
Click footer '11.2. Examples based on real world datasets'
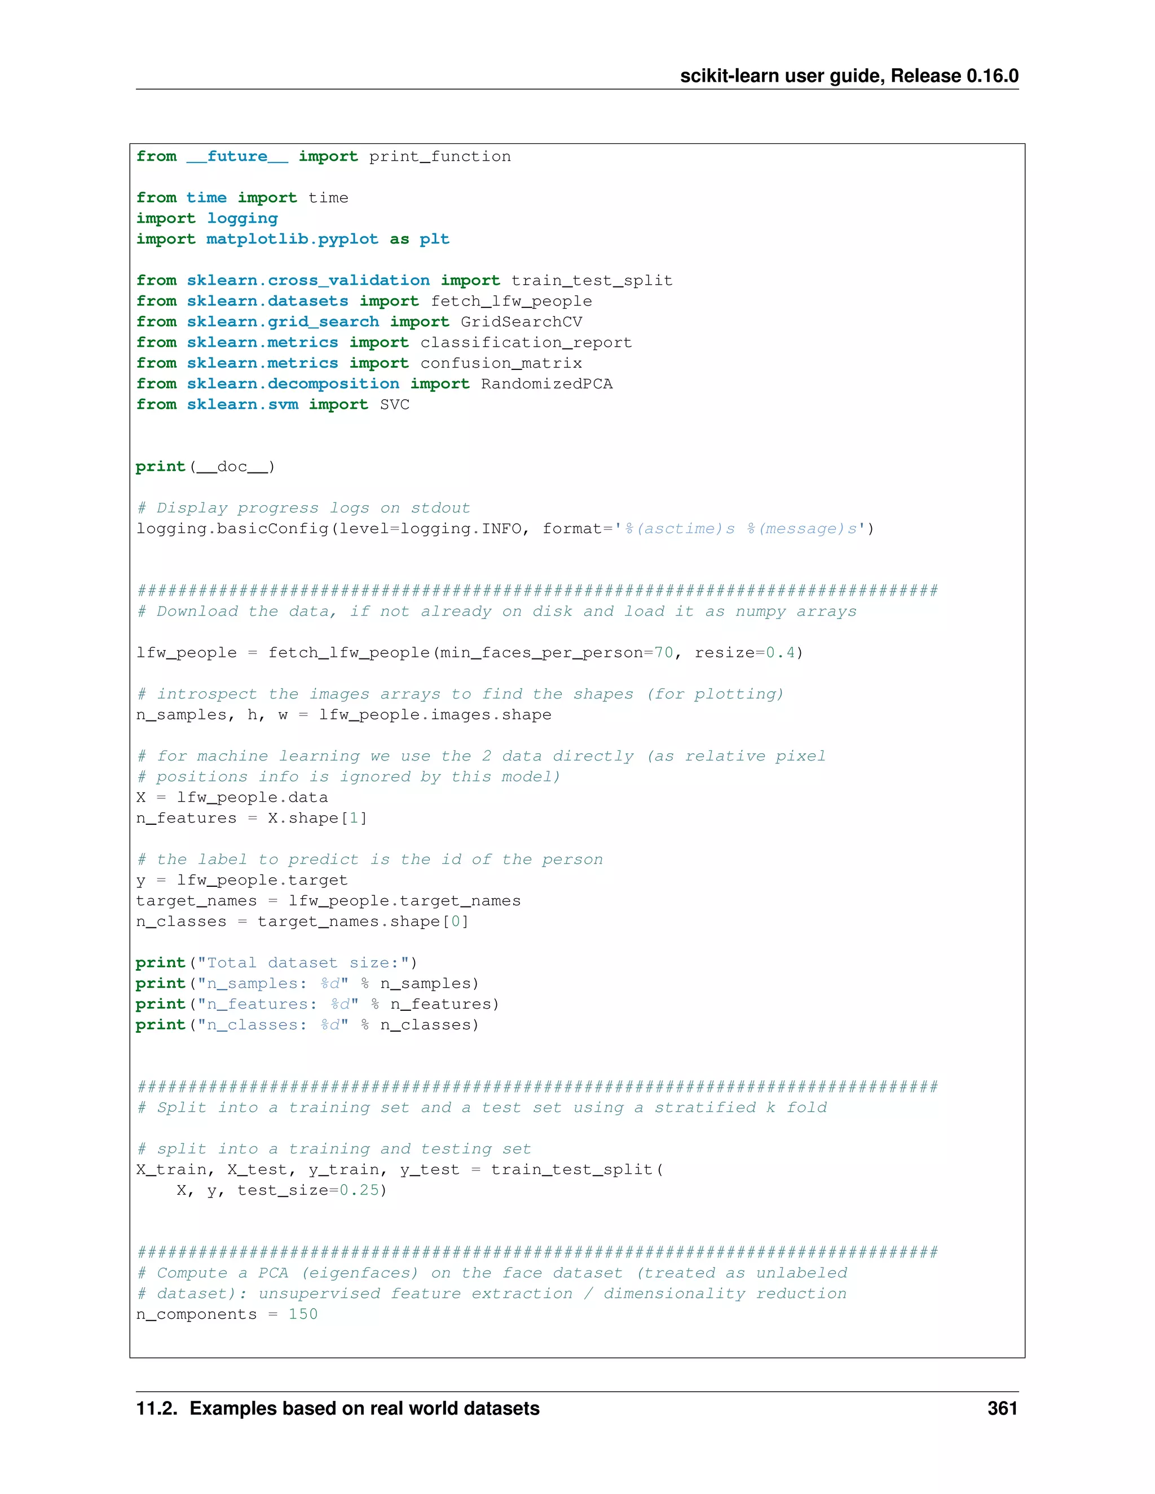(x=338, y=1408)
